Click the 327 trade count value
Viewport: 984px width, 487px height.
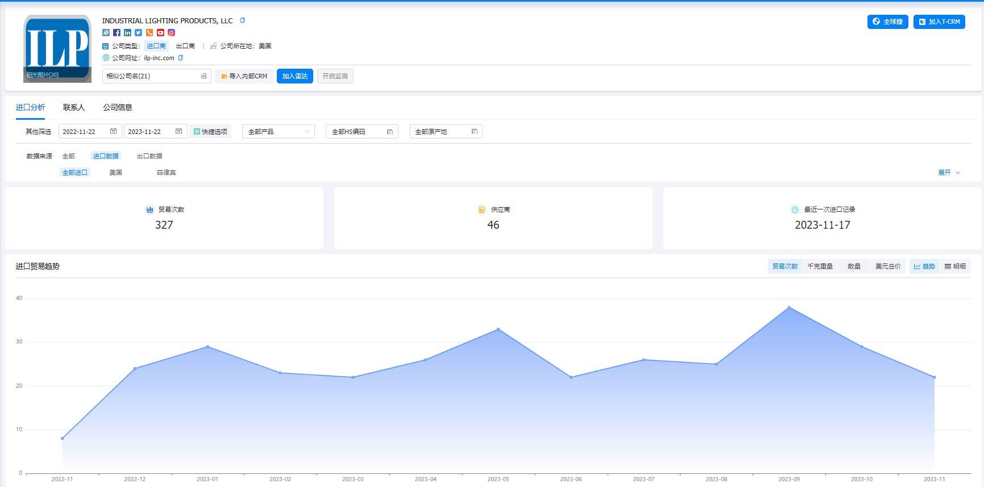(x=164, y=225)
